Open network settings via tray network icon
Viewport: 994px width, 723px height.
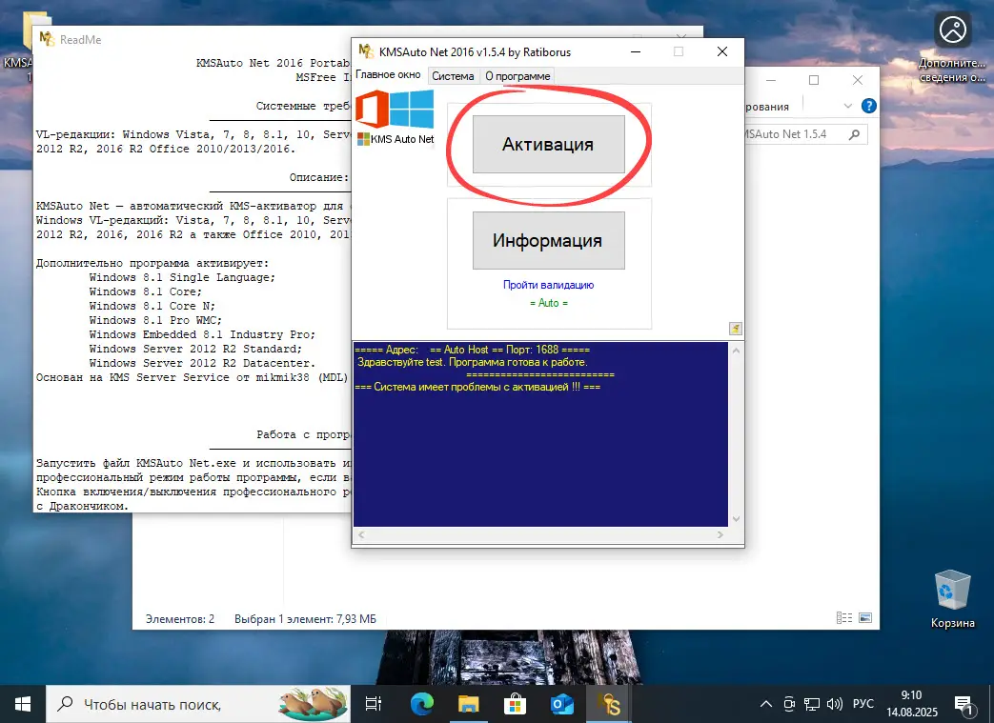(812, 705)
